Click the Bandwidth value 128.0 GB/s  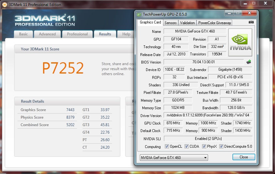(x=236, y=108)
